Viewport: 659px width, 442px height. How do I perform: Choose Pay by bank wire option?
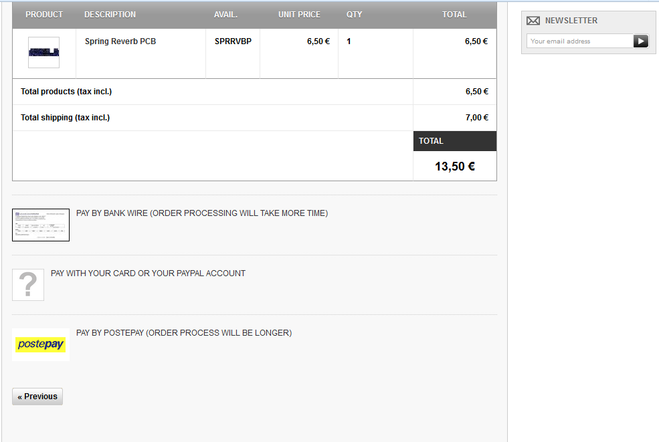click(x=202, y=213)
